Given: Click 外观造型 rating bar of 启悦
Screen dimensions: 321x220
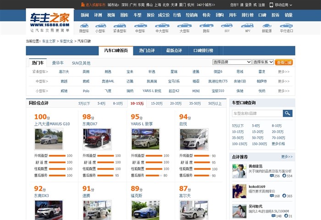Looking at the screenshot, I should coord(202,156).
